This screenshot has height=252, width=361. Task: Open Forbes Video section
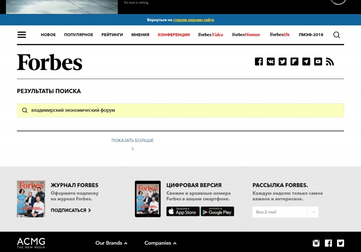click(211, 35)
